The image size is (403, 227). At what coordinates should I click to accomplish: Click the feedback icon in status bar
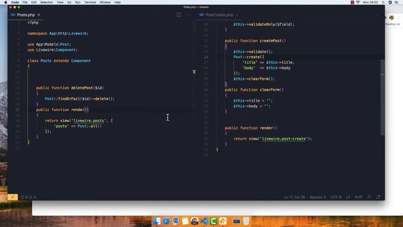369,197
